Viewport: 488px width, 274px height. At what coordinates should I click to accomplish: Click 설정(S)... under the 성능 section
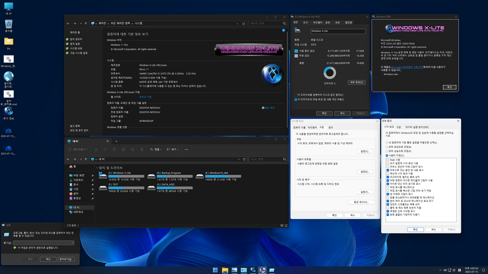[x=365, y=151]
